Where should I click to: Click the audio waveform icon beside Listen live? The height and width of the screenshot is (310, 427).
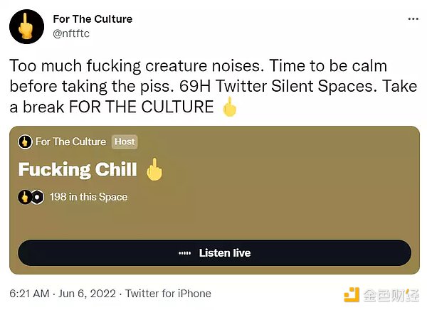(x=184, y=253)
